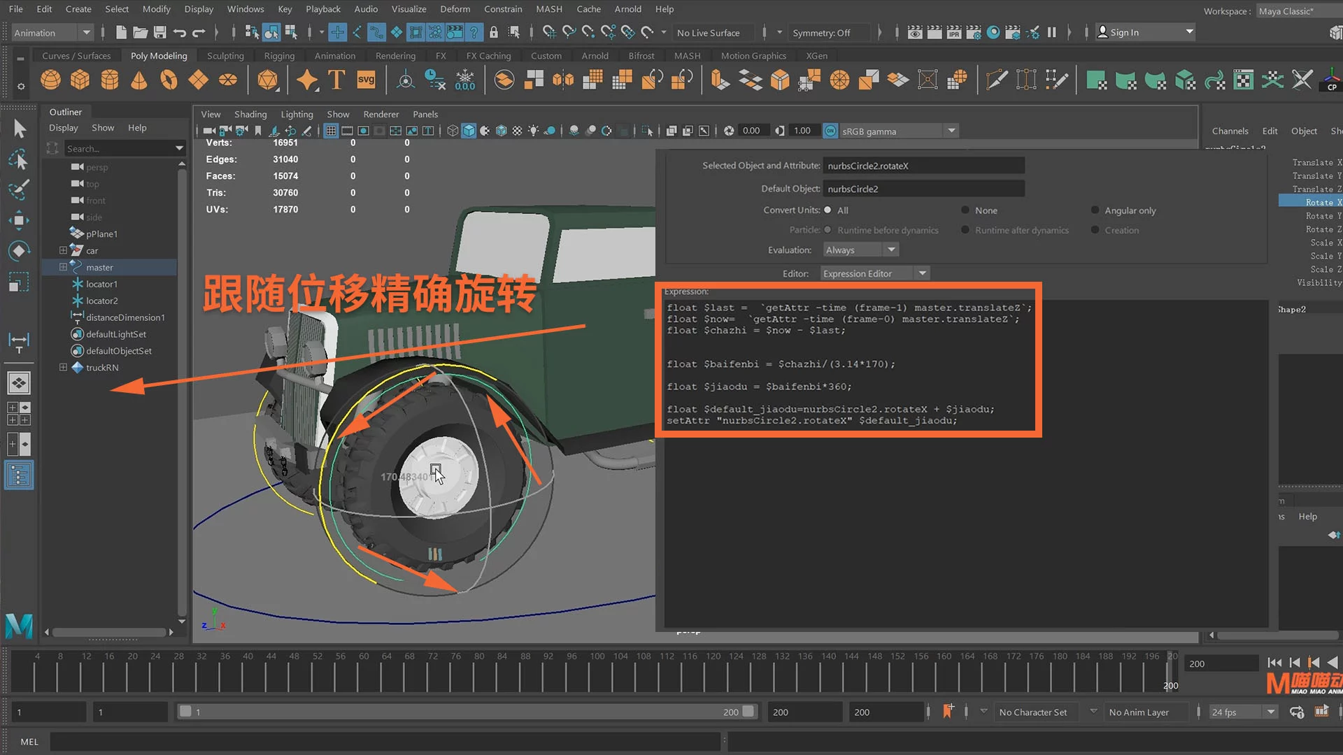Select the Creation radio button

tap(1095, 230)
